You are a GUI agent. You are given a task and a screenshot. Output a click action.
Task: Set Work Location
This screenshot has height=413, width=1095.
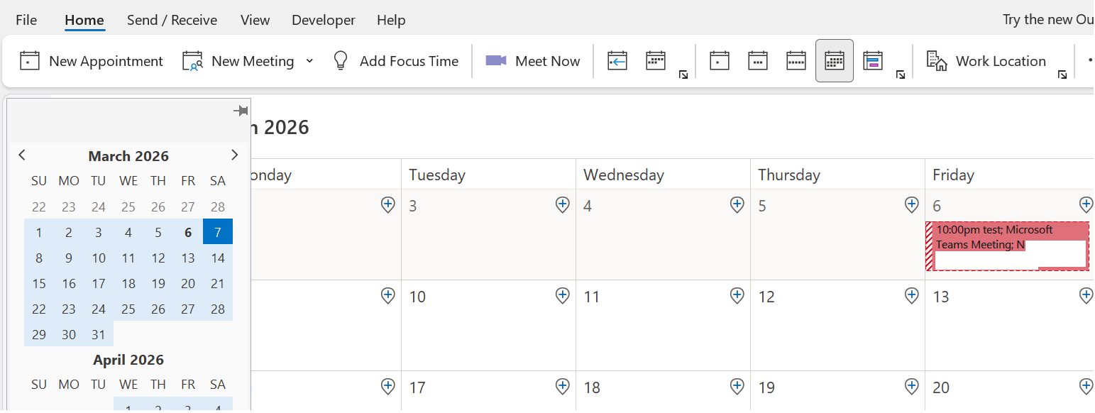pyautogui.click(x=986, y=61)
